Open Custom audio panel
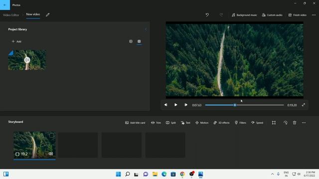The height and width of the screenshot is (179, 319). click(272, 15)
